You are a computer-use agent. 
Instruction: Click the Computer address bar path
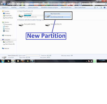click(x=14, y=4)
